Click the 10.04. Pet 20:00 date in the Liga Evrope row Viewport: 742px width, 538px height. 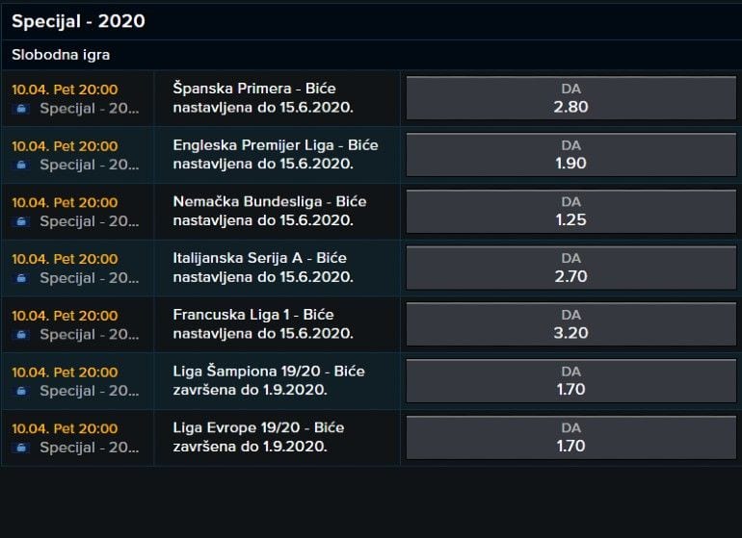click(x=65, y=428)
